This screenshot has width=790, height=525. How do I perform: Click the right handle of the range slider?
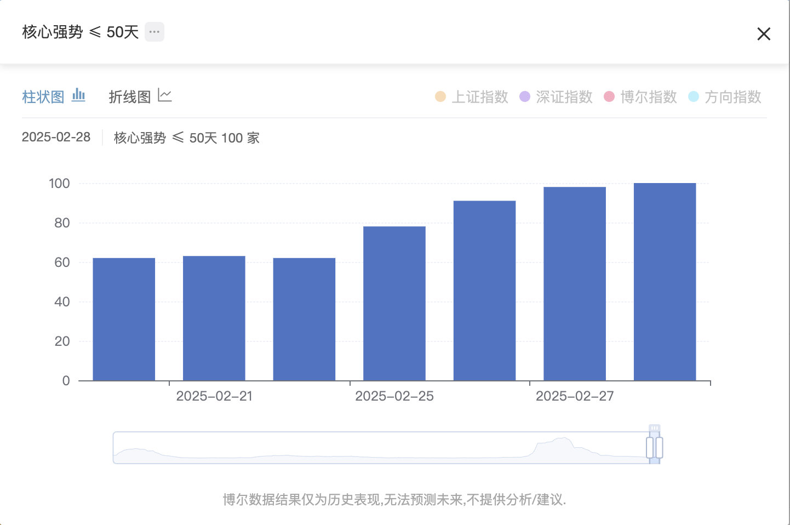coord(659,448)
